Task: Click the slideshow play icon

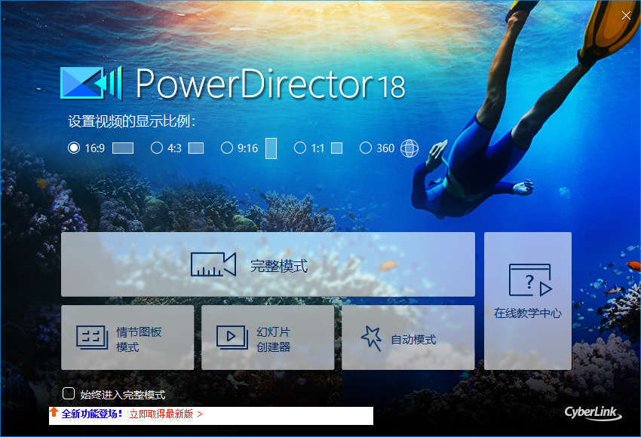Action: (232, 338)
